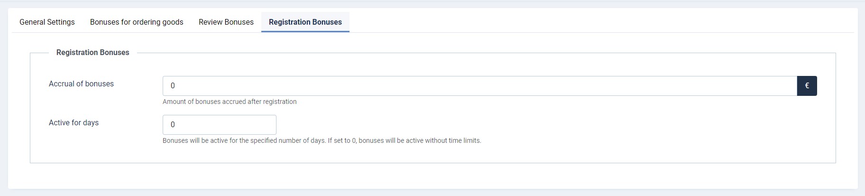Image resolution: width=865 pixels, height=196 pixels.
Task: Click hint "Amount of bonuses accrued after registration"
Action: click(x=230, y=102)
